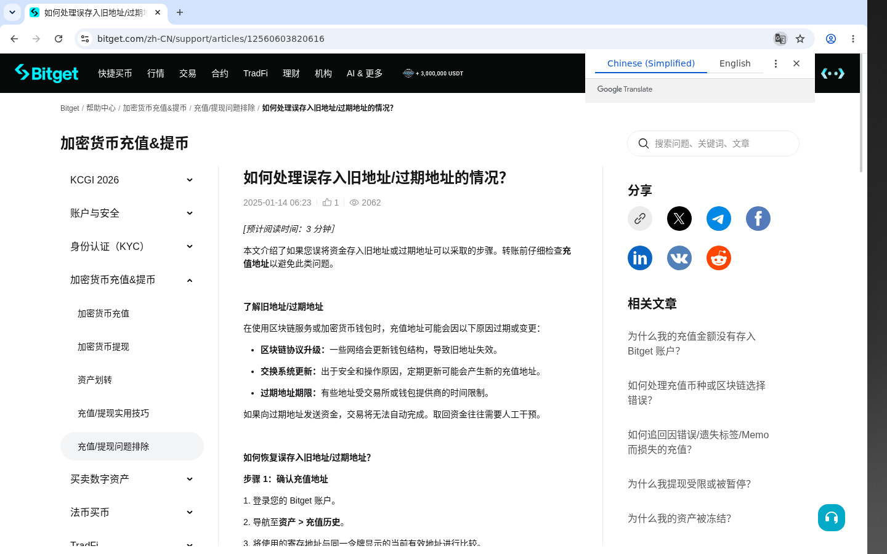Click the help center search input field

pyautogui.click(x=713, y=143)
